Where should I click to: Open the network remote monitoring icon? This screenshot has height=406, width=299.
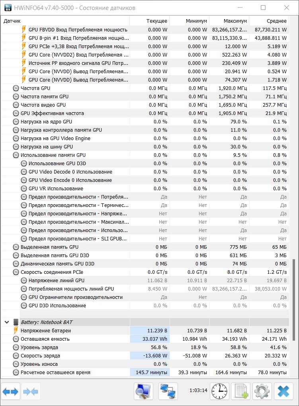(x=168, y=391)
